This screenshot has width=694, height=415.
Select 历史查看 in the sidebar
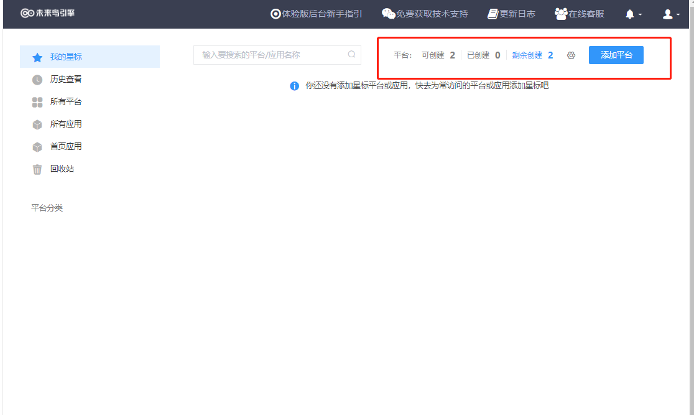point(90,79)
